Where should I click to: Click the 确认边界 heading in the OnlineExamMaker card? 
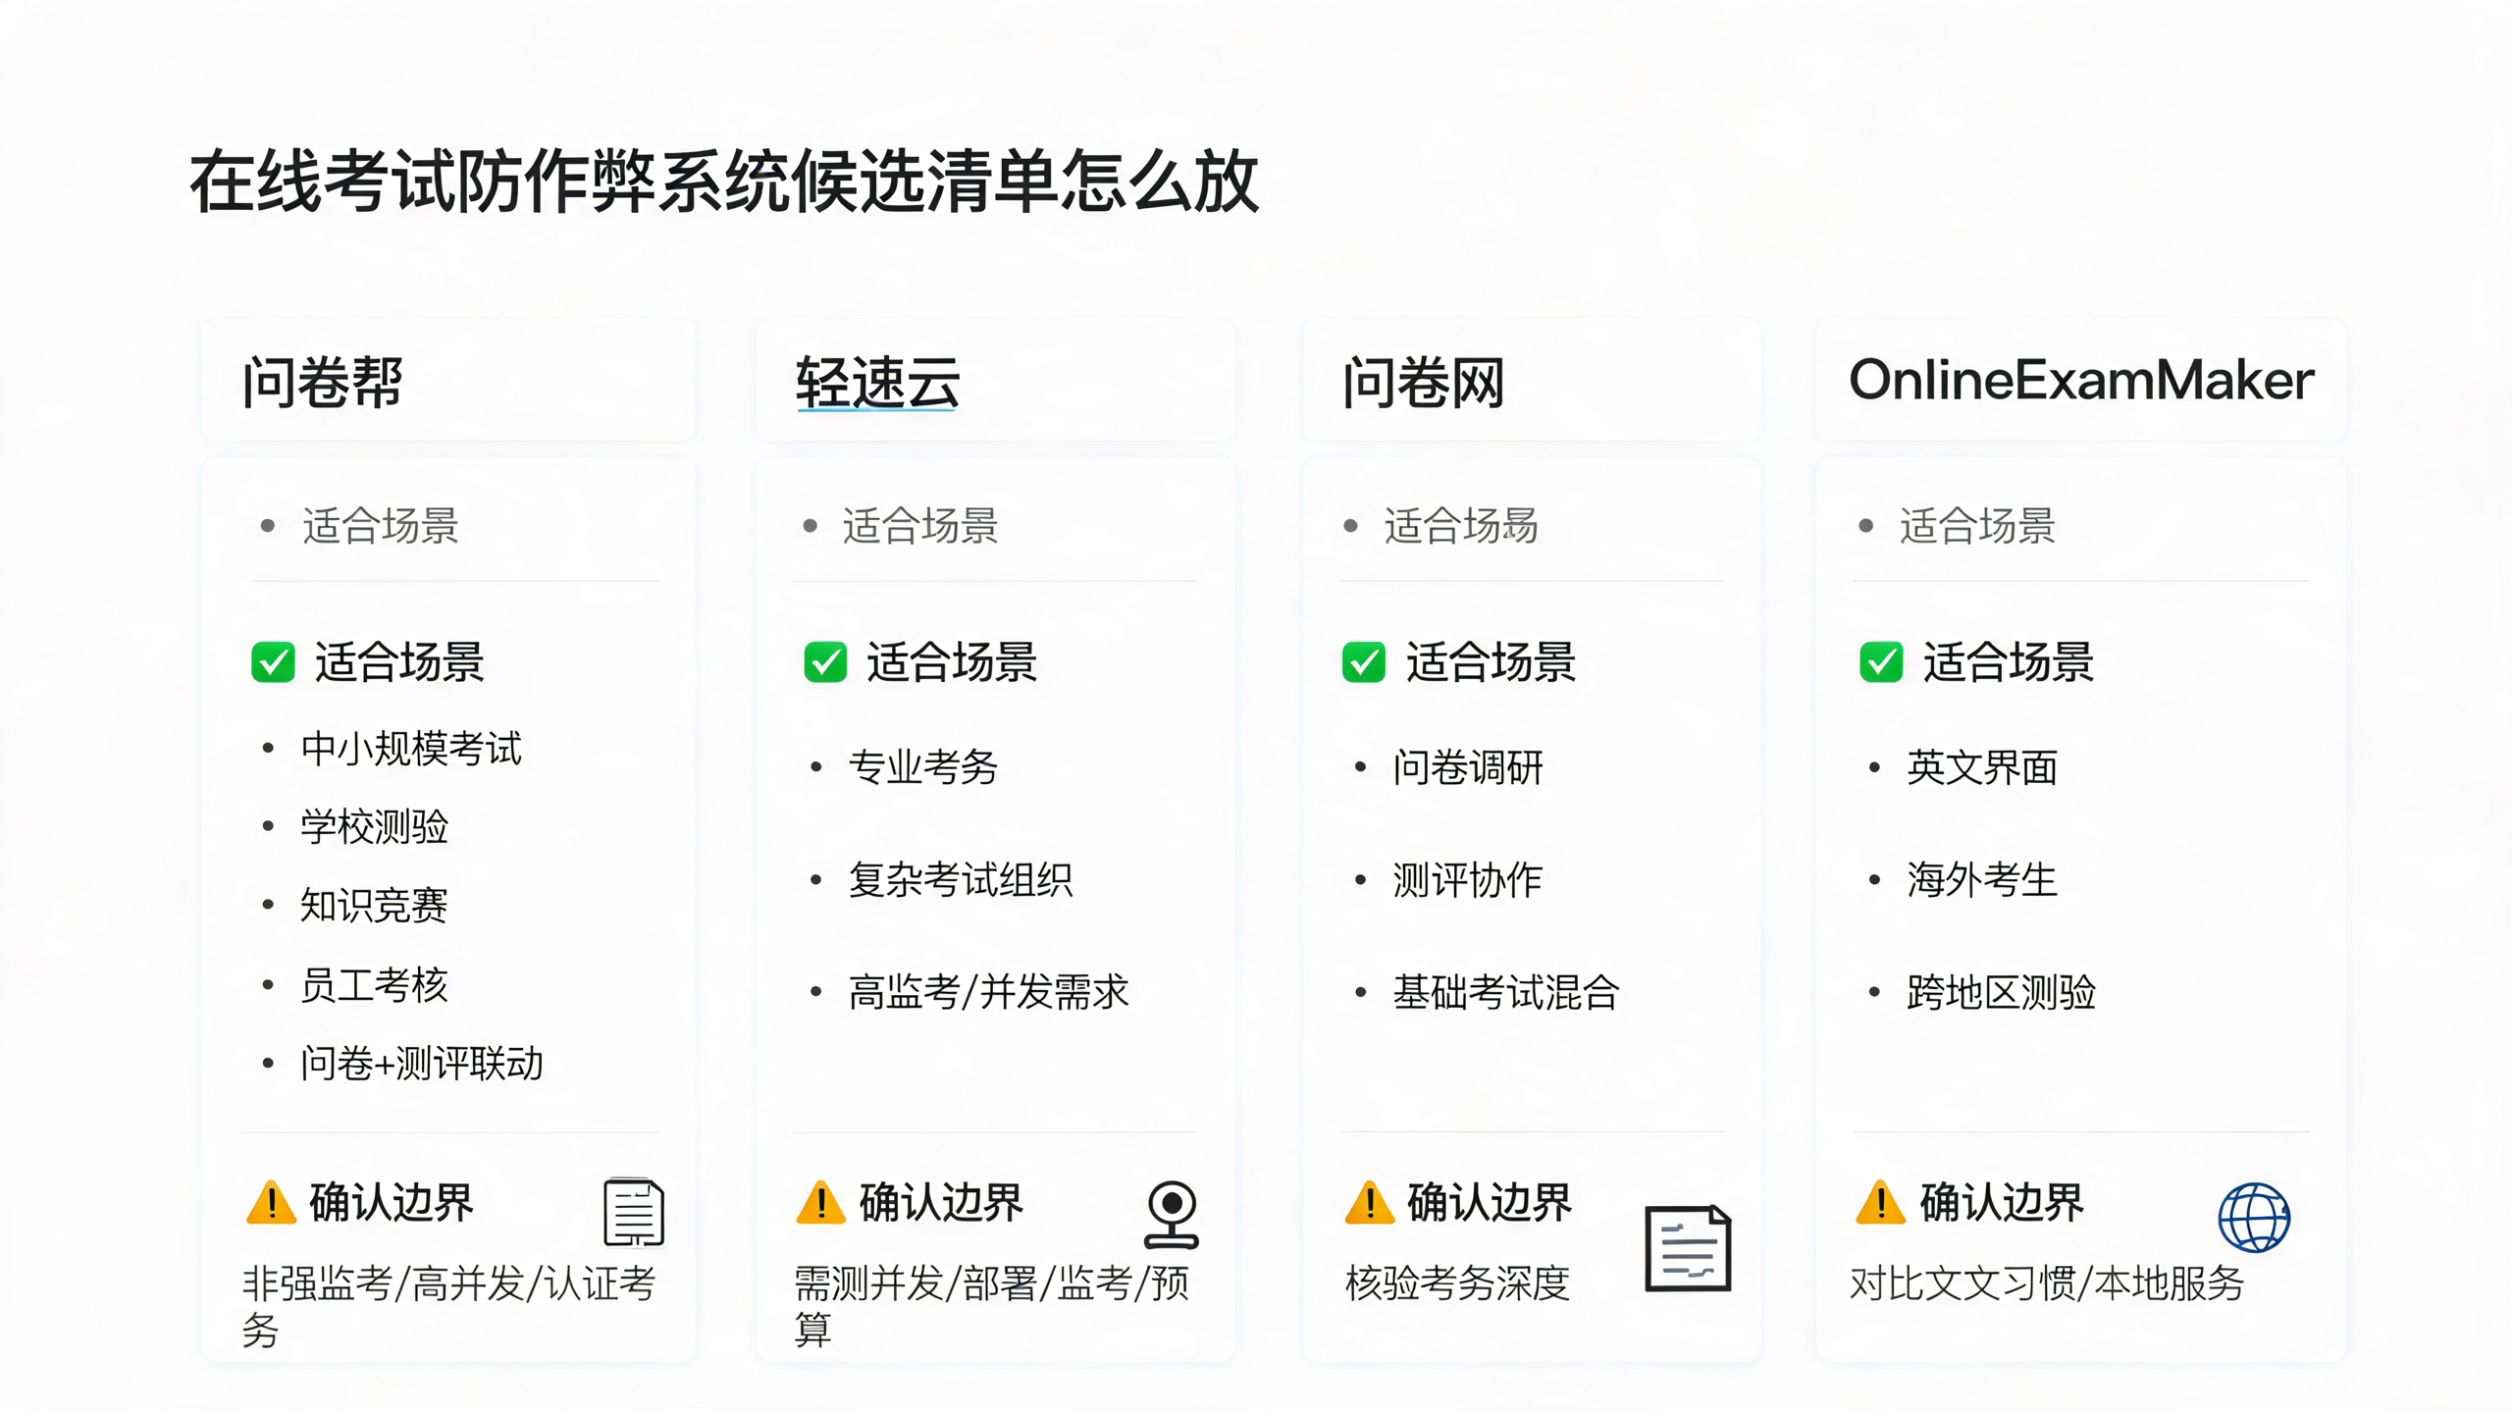coord(2002,1203)
